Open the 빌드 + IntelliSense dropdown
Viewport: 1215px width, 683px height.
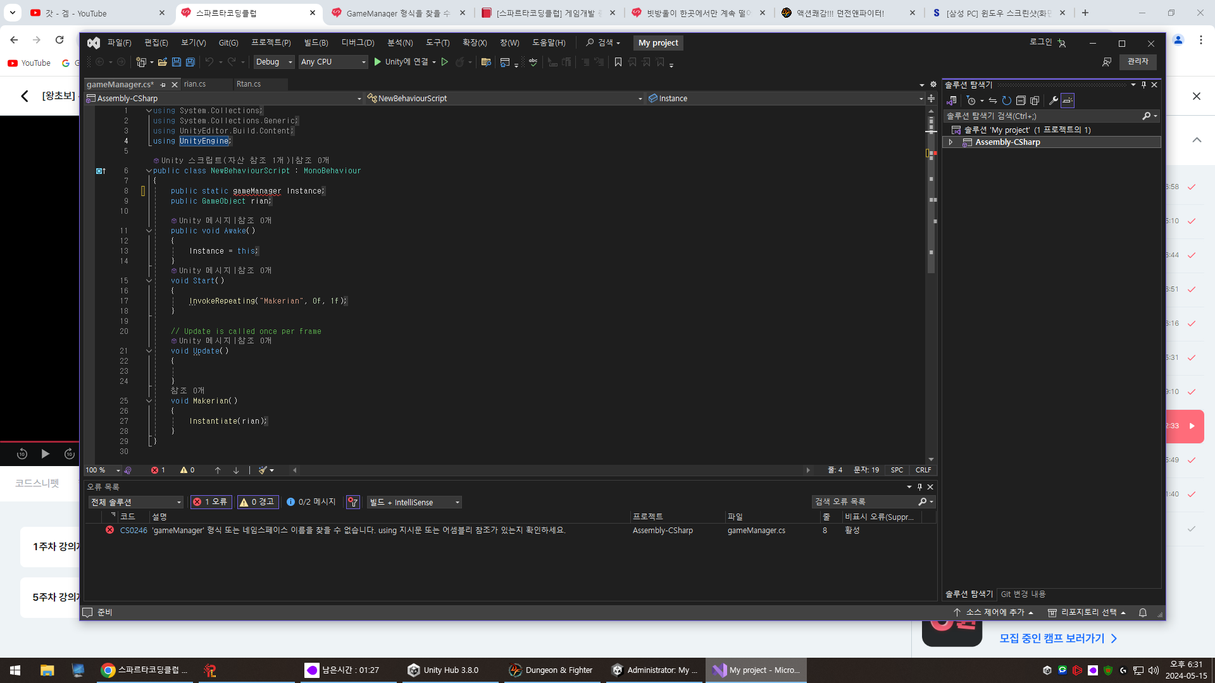(414, 502)
